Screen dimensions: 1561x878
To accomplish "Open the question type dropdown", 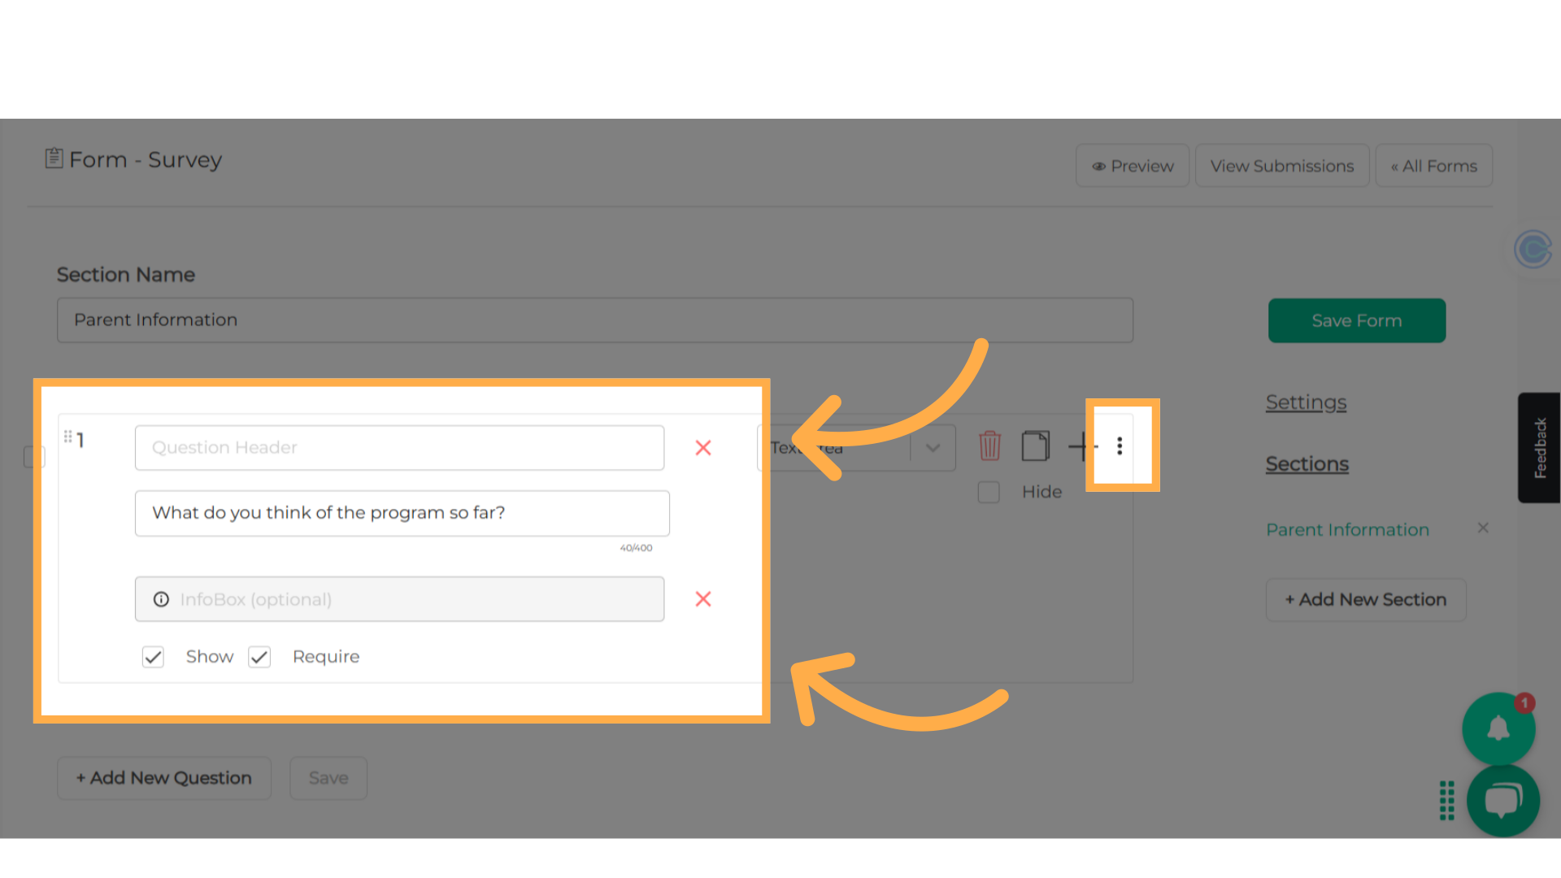I will click(x=856, y=448).
